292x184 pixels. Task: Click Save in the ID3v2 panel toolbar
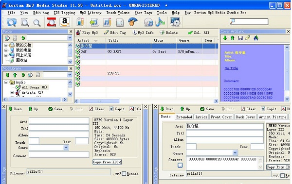tap(207, 109)
